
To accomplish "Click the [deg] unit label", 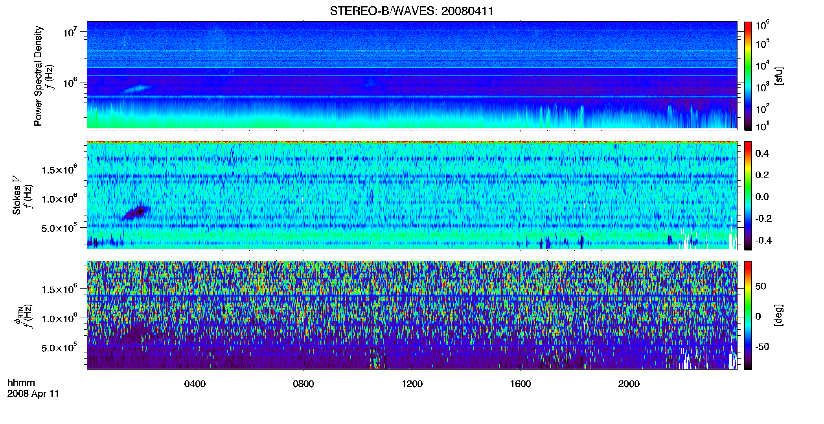I will pos(779,315).
